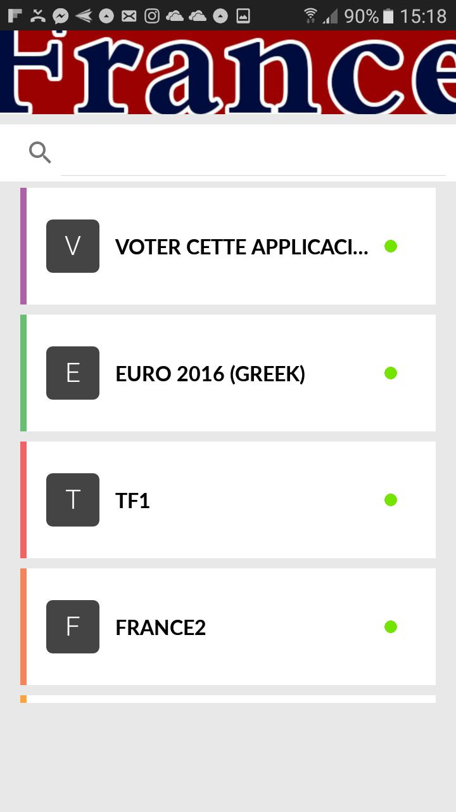Viewport: 456px width, 812px height.
Task: Tap the F letter tile icon
Action: 73,627
